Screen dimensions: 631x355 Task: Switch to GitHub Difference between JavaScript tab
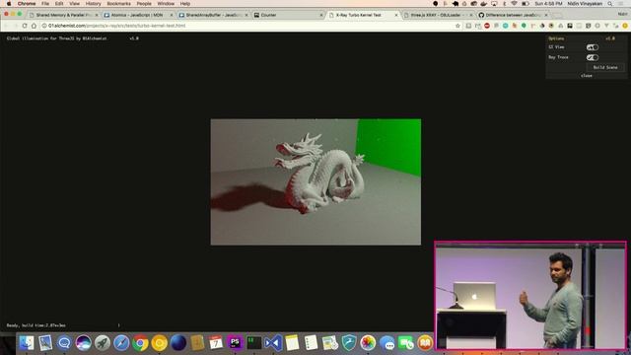512,15
